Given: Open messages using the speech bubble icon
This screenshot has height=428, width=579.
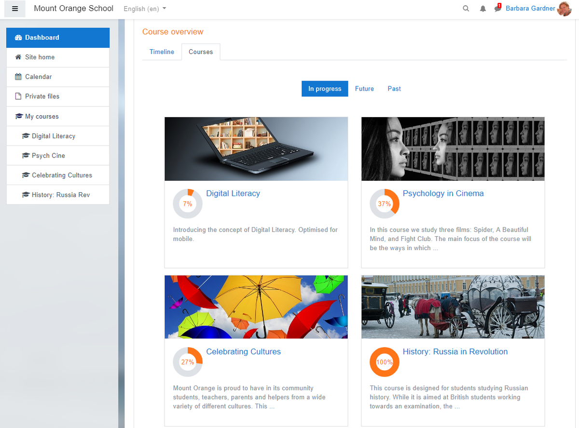Looking at the screenshot, I should (497, 10).
